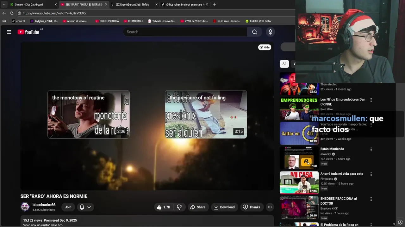The width and height of the screenshot is (405, 227).
Task: Open bloodnarko66 channel name link
Action: click(44, 205)
